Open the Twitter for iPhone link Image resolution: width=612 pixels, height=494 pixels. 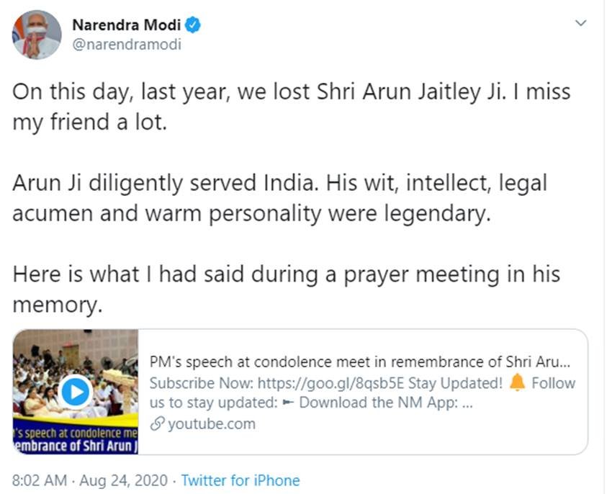click(x=240, y=480)
